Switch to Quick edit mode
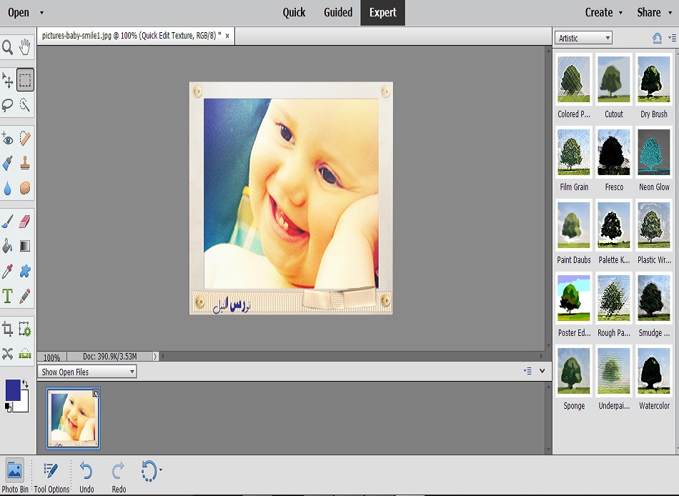The width and height of the screenshot is (679, 496). (x=294, y=12)
